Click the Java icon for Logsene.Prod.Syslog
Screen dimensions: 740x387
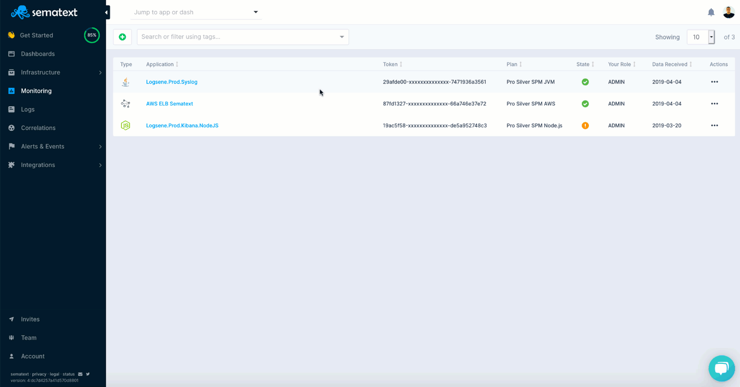tap(125, 82)
